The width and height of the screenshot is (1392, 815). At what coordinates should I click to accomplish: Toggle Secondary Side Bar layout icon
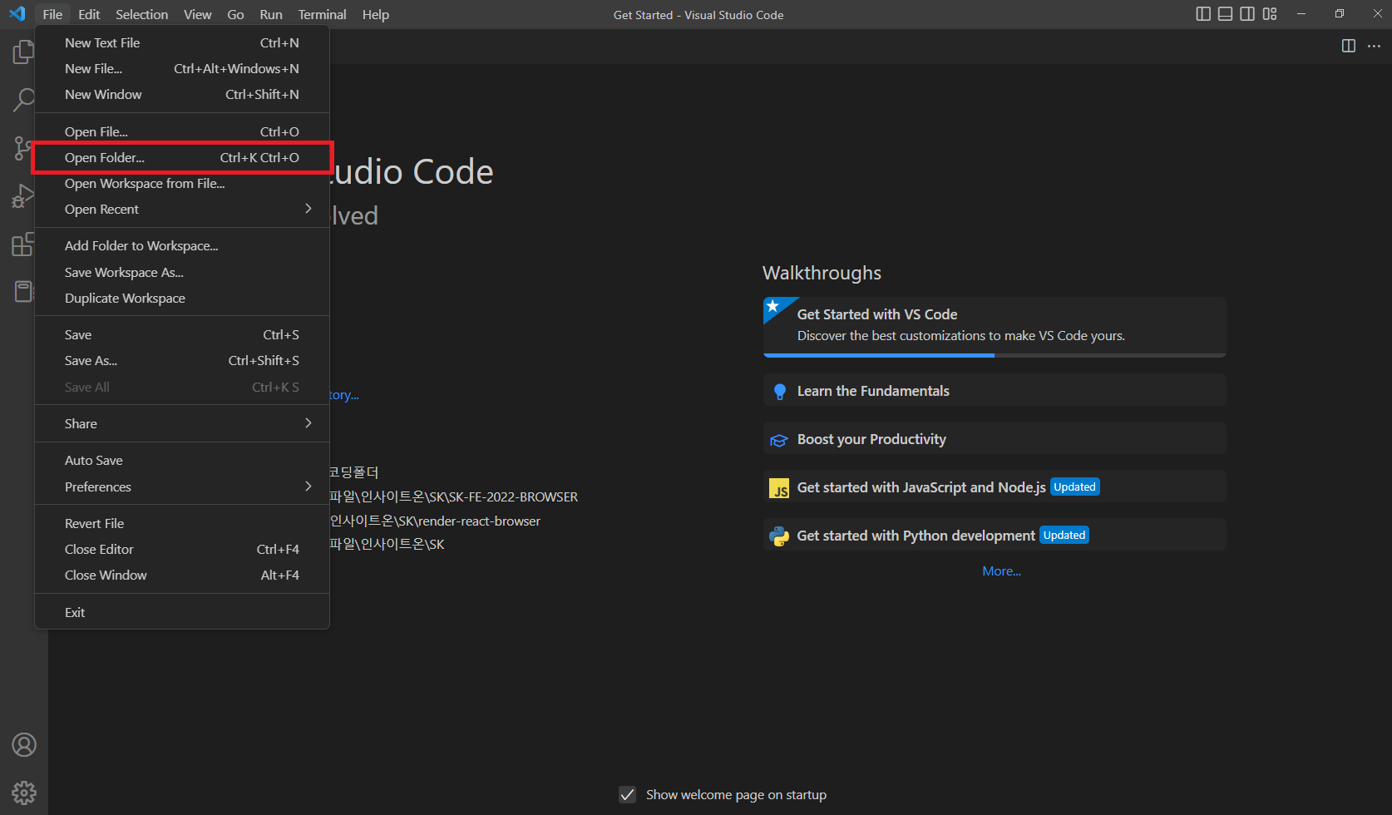[x=1247, y=14]
